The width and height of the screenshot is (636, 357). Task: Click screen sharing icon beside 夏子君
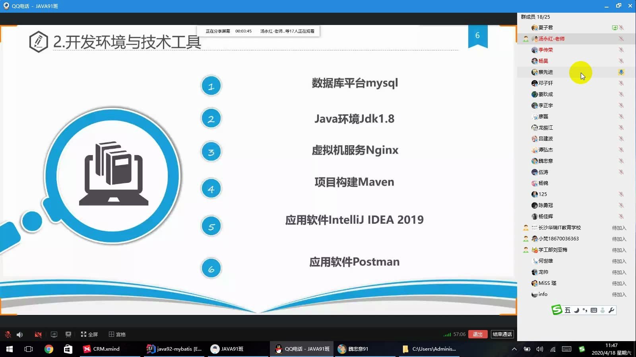point(615,28)
